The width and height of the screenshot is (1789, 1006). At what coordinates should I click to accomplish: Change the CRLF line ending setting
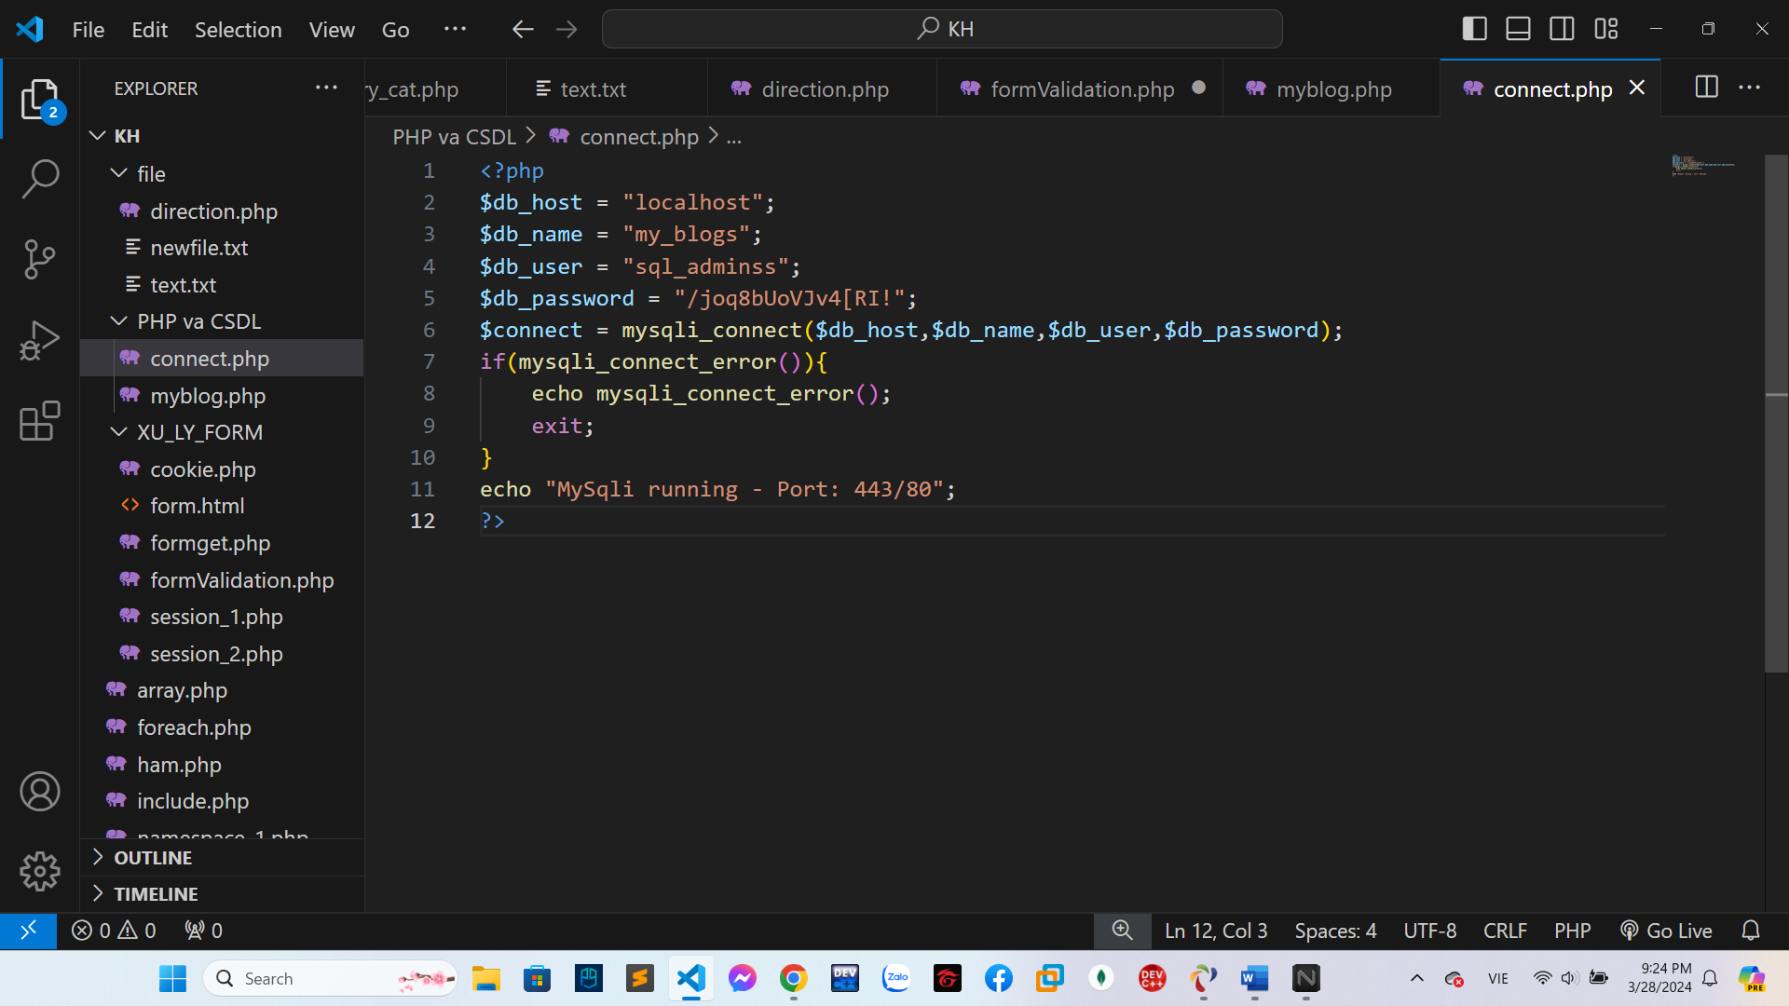point(1504,931)
